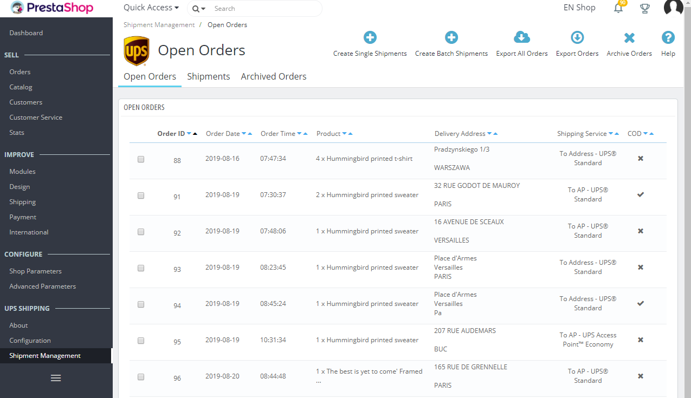Click the trophy icon in header
The width and height of the screenshot is (691, 398).
645,8
